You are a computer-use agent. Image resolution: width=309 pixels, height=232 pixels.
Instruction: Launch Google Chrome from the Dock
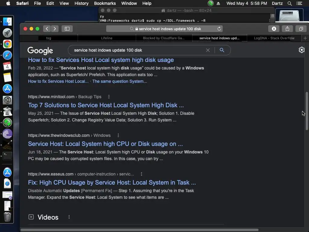pos(7,44)
